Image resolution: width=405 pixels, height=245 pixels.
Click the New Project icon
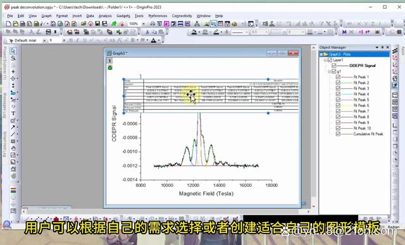(x=8, y=24)
